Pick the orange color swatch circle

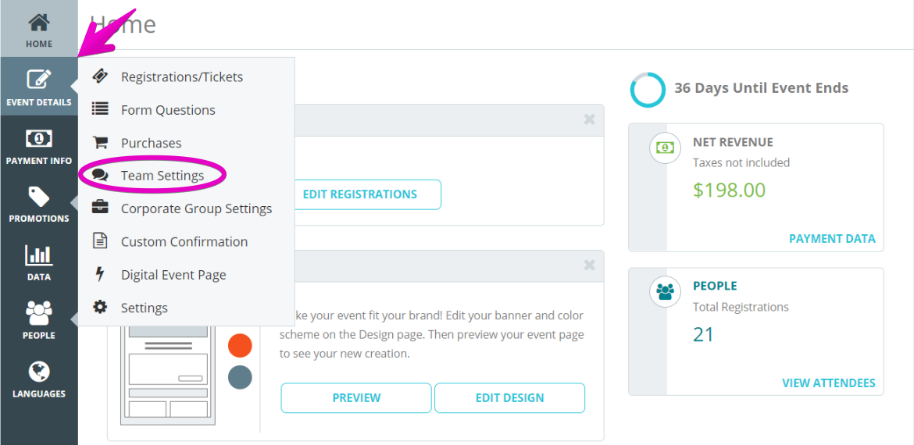(240, 345)
